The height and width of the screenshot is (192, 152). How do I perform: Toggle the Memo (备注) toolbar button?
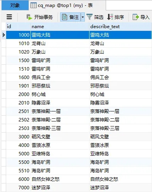click(x=71, y=17)
